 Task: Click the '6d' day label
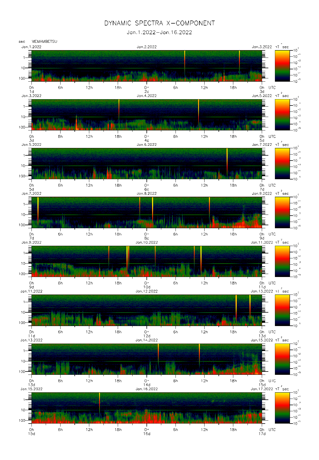coord(147,189)
